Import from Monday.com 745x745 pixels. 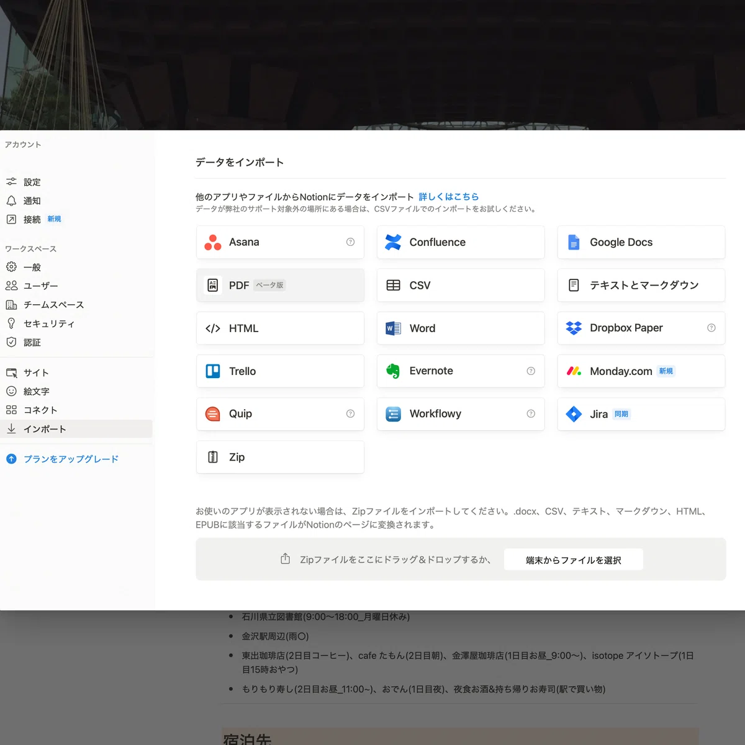pyautogui.click(x=641, y=371)
